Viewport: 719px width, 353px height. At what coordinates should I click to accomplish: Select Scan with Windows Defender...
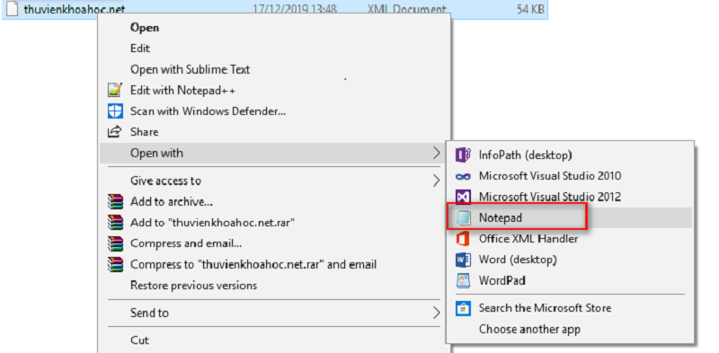(275, 111)
